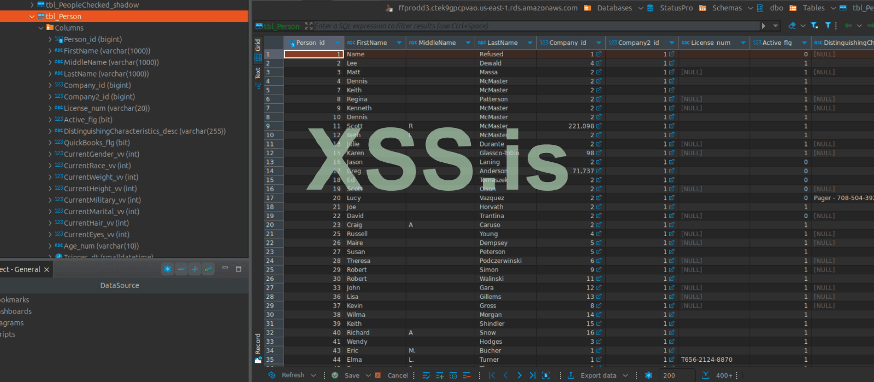Screen dimensions: 874x382
Task: Click the SQL filter expression field
Action: 536,26
